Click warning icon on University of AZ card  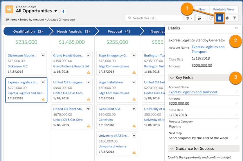click(134, 153)
